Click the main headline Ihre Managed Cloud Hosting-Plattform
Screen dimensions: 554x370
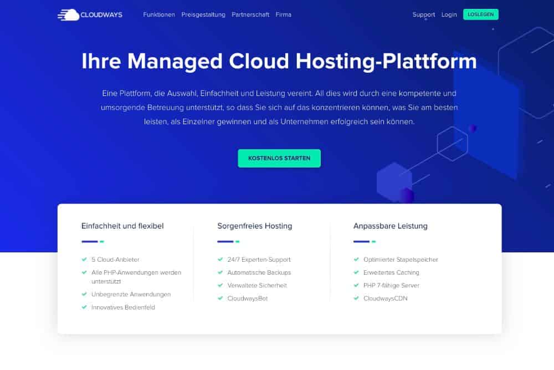(279, 61)
